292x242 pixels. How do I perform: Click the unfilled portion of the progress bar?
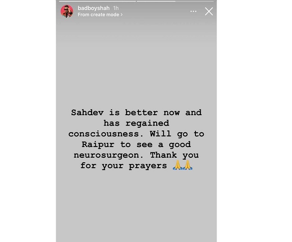pos(195,1)
